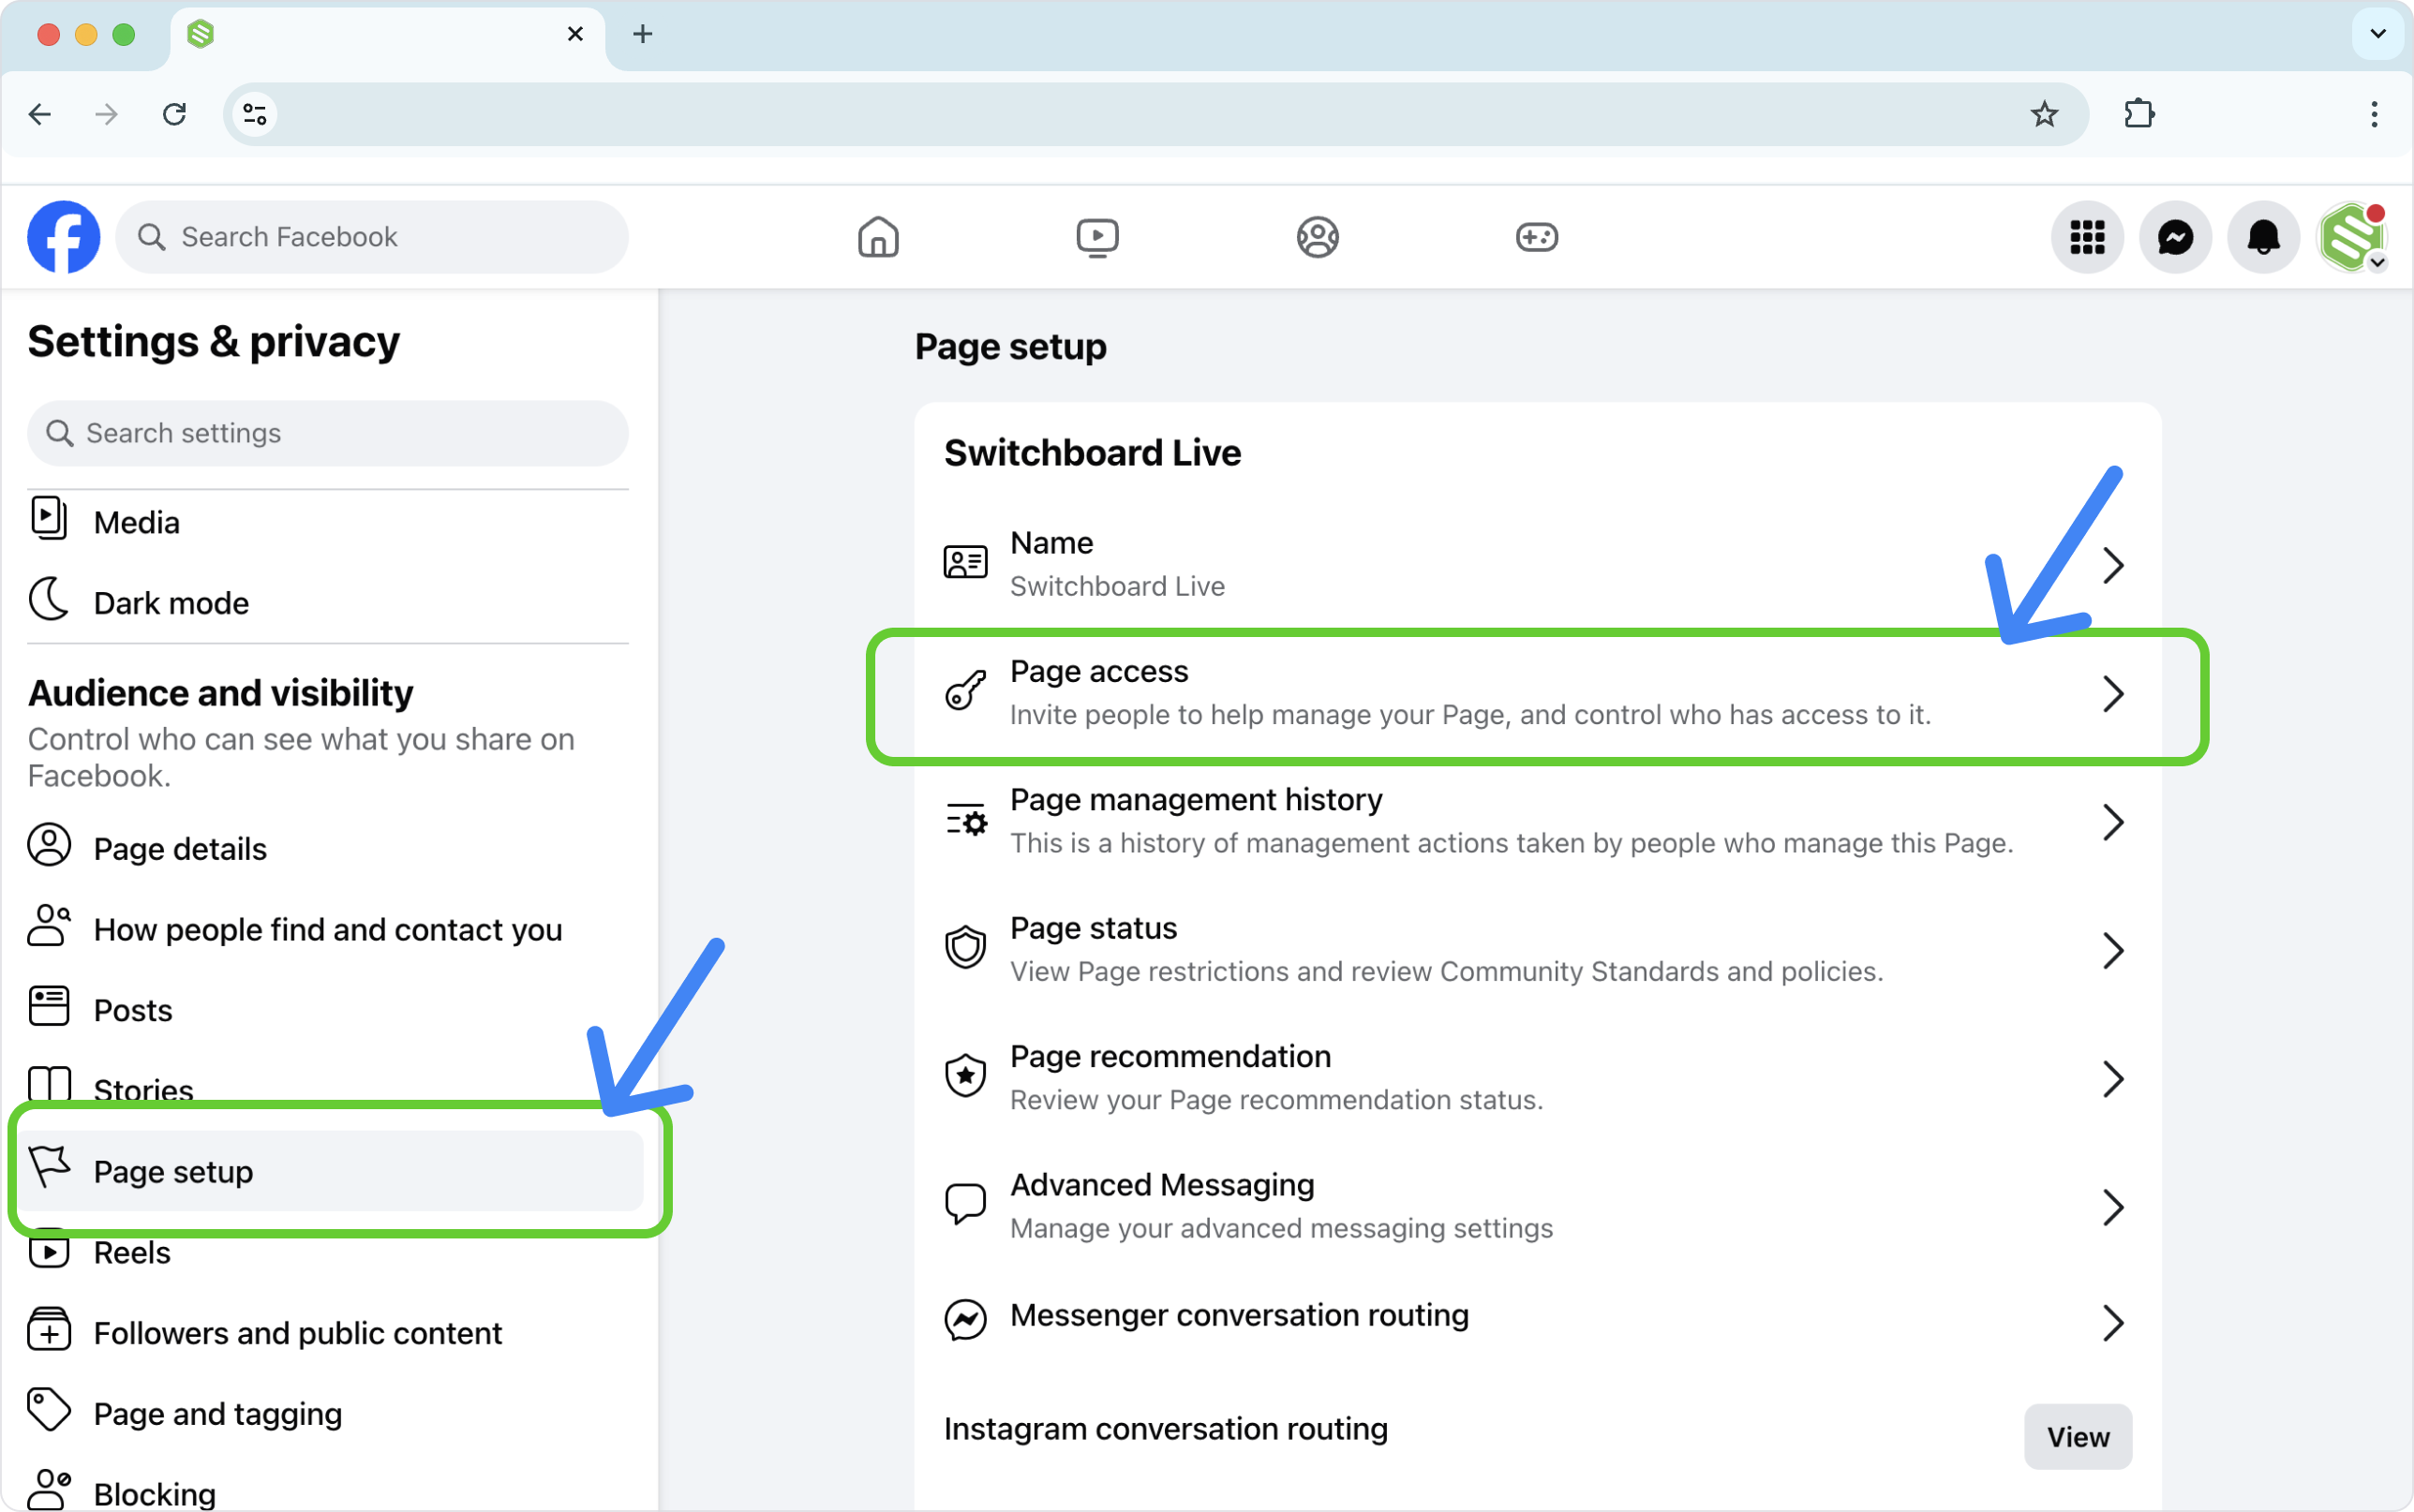Open the notifications bell
Viewport: 2414px width, 1512px height.
[2263, 237]
